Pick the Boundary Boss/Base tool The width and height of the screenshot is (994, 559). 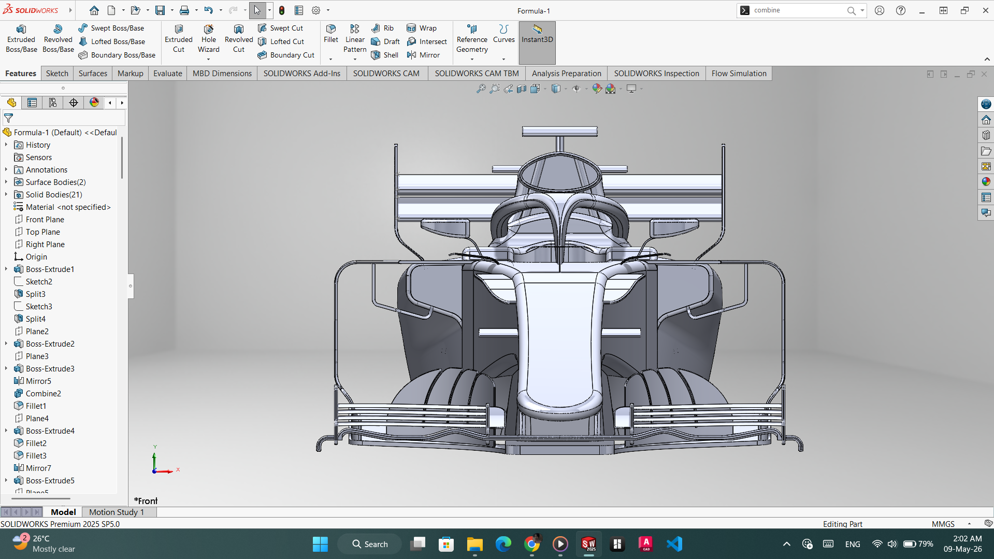(117, 55)
